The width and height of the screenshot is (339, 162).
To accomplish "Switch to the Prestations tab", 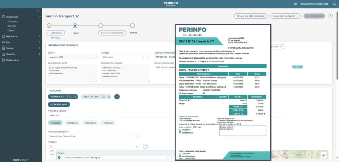I will coord(72,123).
